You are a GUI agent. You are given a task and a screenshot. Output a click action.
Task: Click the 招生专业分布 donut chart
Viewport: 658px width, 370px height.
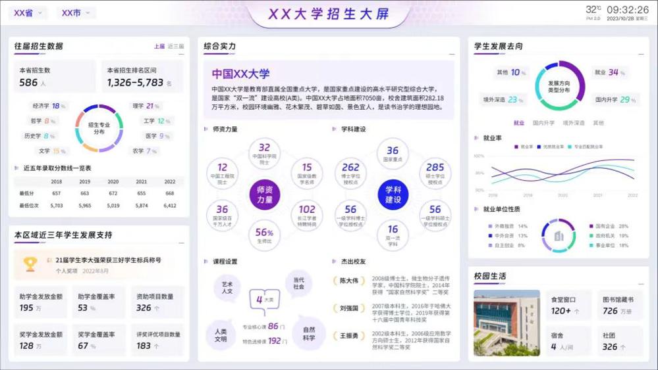point(99,128)
